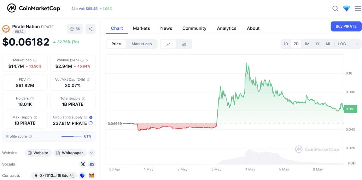Click the blue shield wallet icon
Screen dimensions: 362x180
pyautogui.click(x=82, y=176)
